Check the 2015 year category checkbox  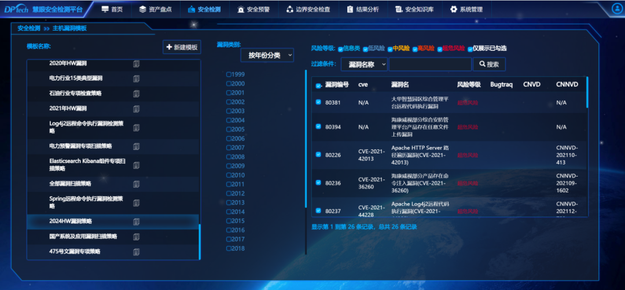pyautogui.click(x=229, y=221)
